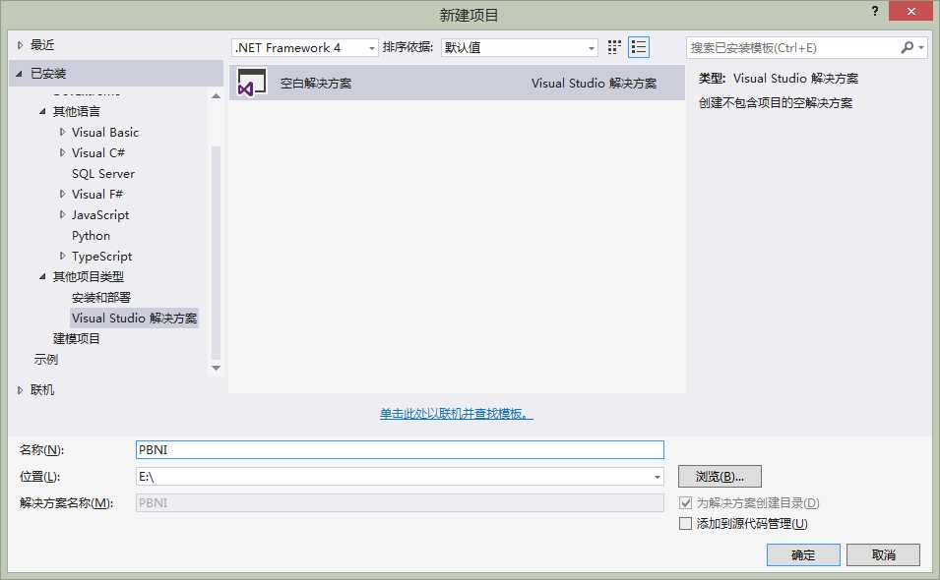Expand the 最近 node

pos(20,45)
